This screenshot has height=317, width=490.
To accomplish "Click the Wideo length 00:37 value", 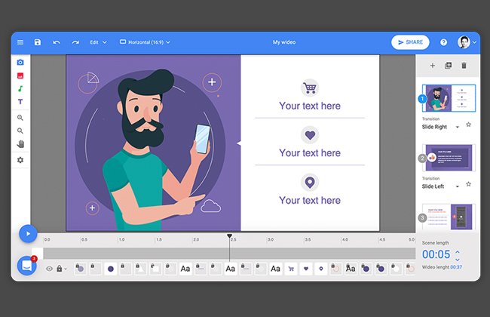I will coord(456,267).
